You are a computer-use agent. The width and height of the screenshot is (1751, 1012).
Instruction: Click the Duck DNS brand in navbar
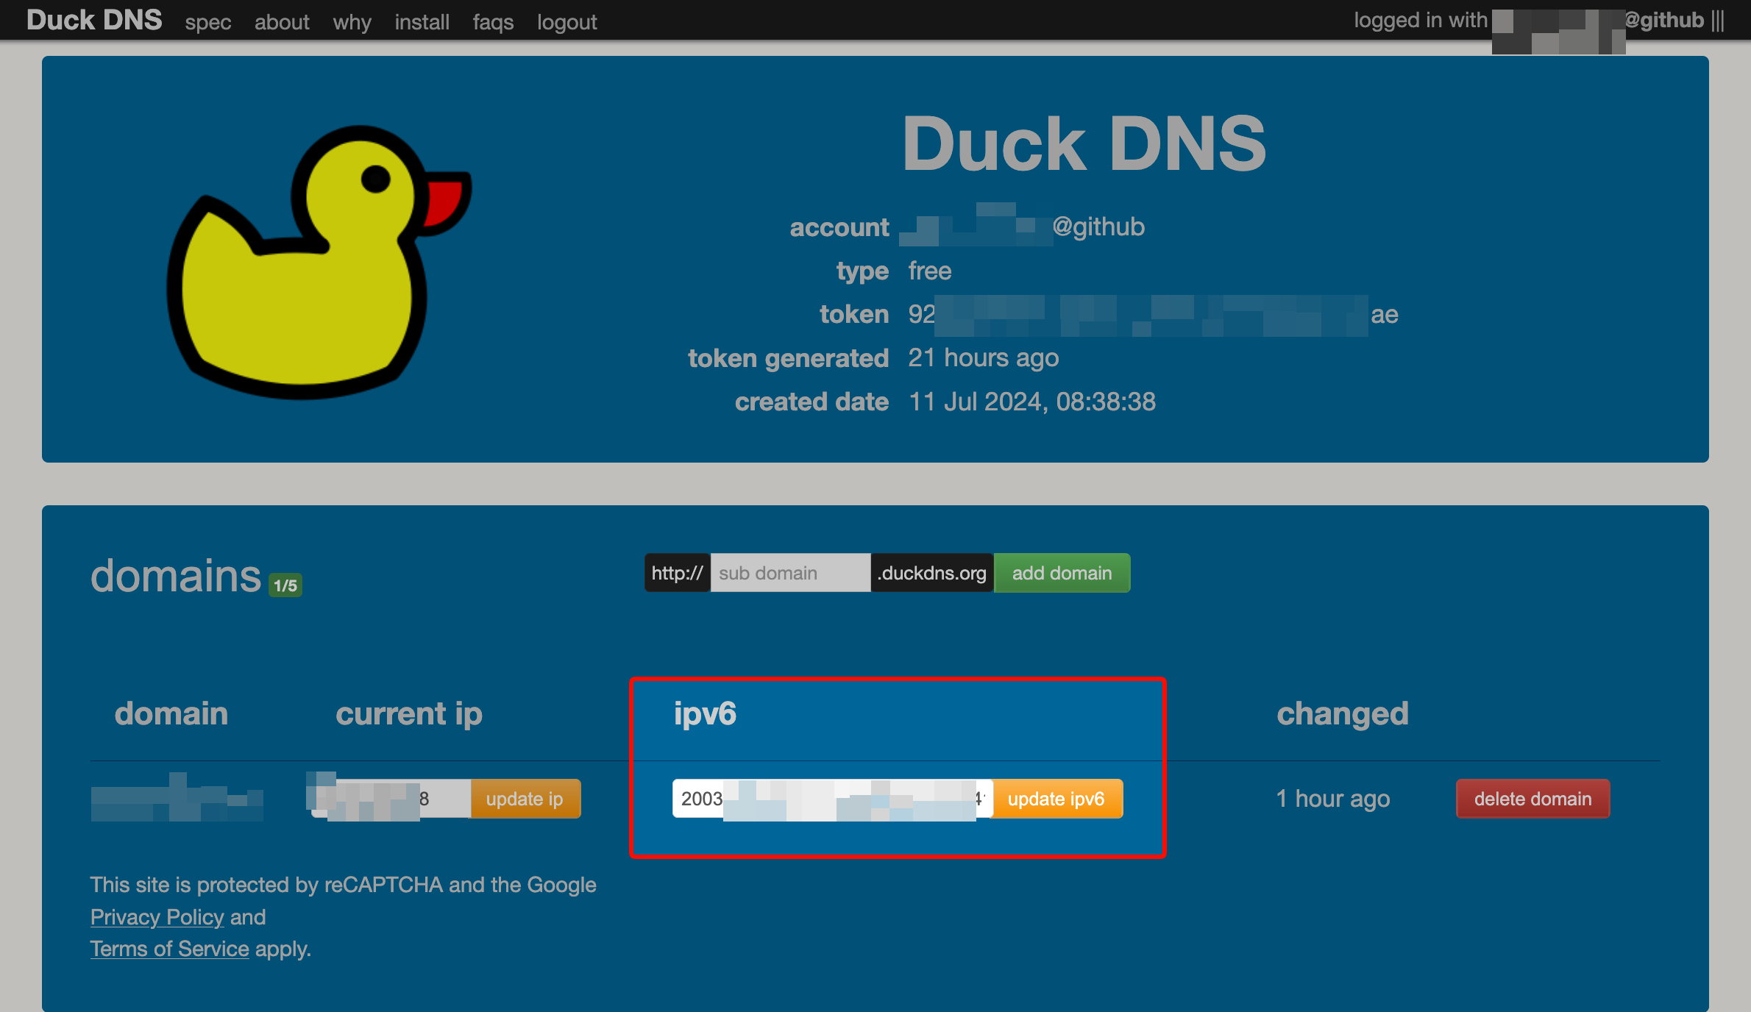coord(94,21)
